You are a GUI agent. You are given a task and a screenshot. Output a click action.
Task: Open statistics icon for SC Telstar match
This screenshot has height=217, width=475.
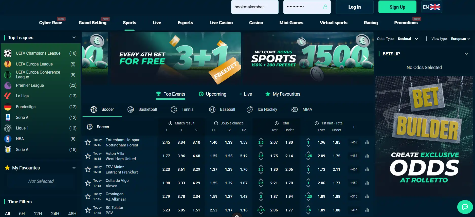tap(367, 210)
